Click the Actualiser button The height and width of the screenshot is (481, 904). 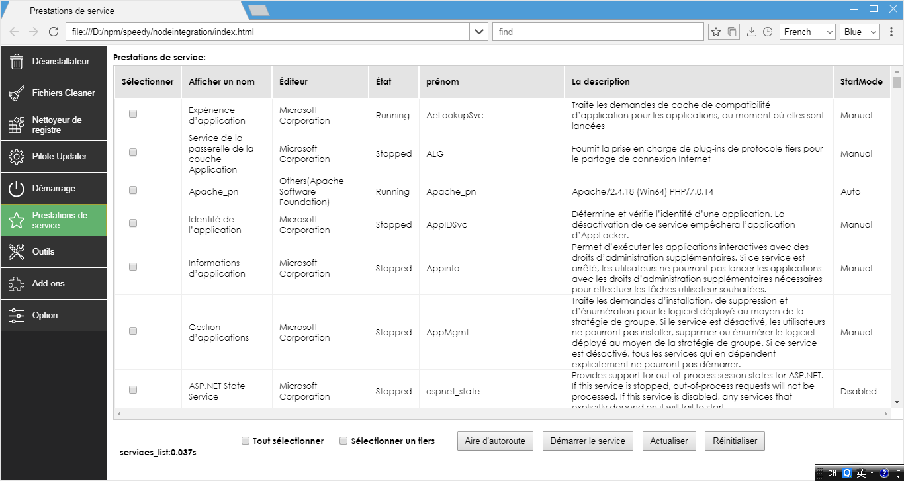tap(669, 441)
